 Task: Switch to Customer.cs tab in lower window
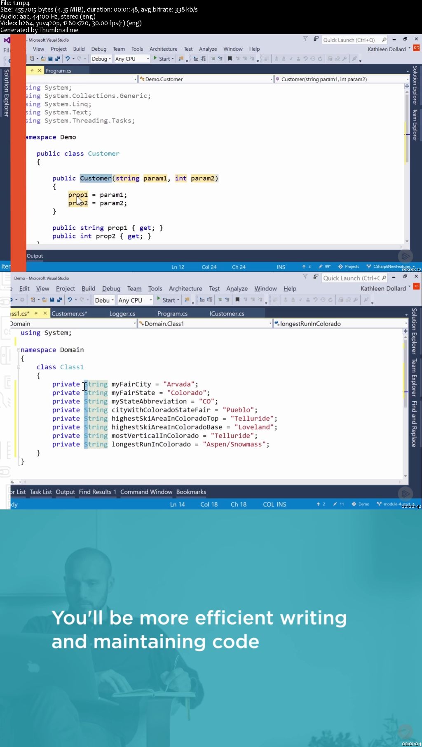click(69, 313)
